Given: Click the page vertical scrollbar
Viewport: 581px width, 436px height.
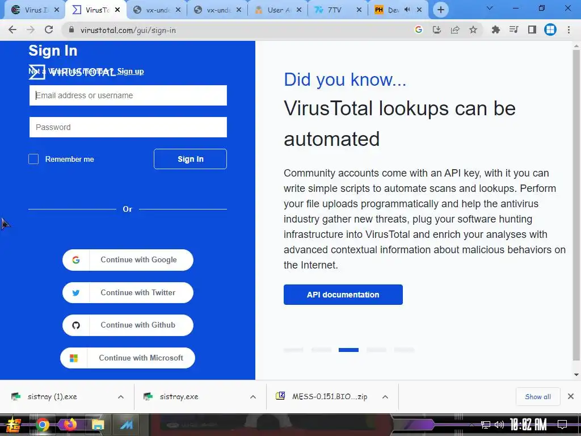Looking at the screenshot, I should pyautogui.click(x=576, y=204).
